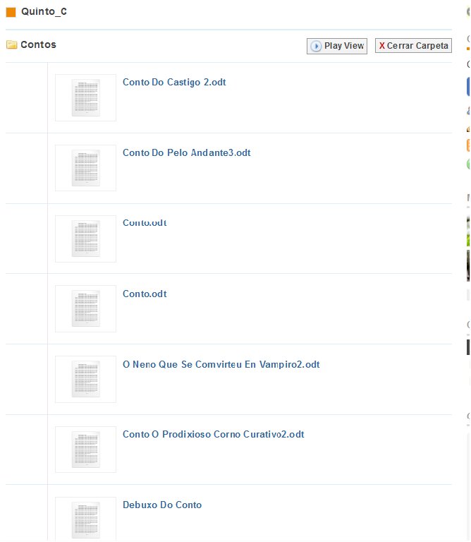Click document thumbnail for Conto Do Pelo Andante3
471x542 pixels.
[x=85, y=168]
